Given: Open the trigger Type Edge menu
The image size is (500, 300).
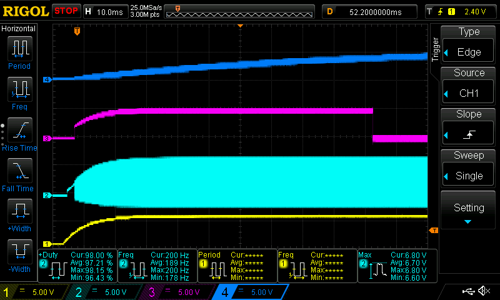Looking at the screenshot, I should click(x=468, y=51).
